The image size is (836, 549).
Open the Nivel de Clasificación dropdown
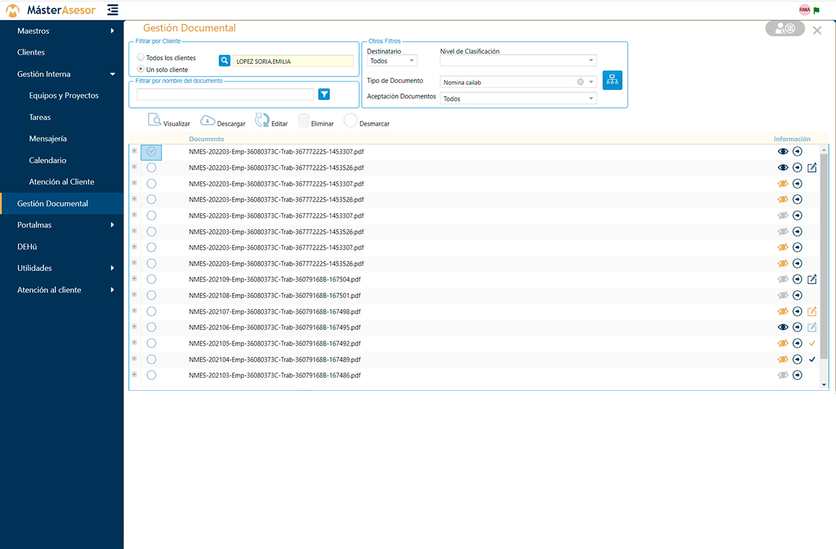click(518, 61)
